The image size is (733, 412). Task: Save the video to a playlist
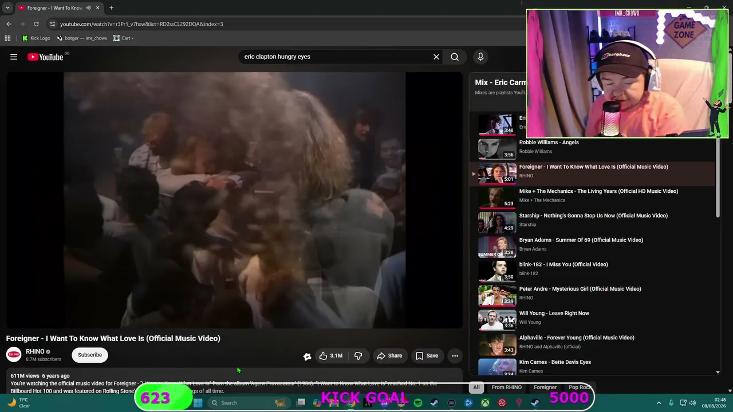point(427,356)
